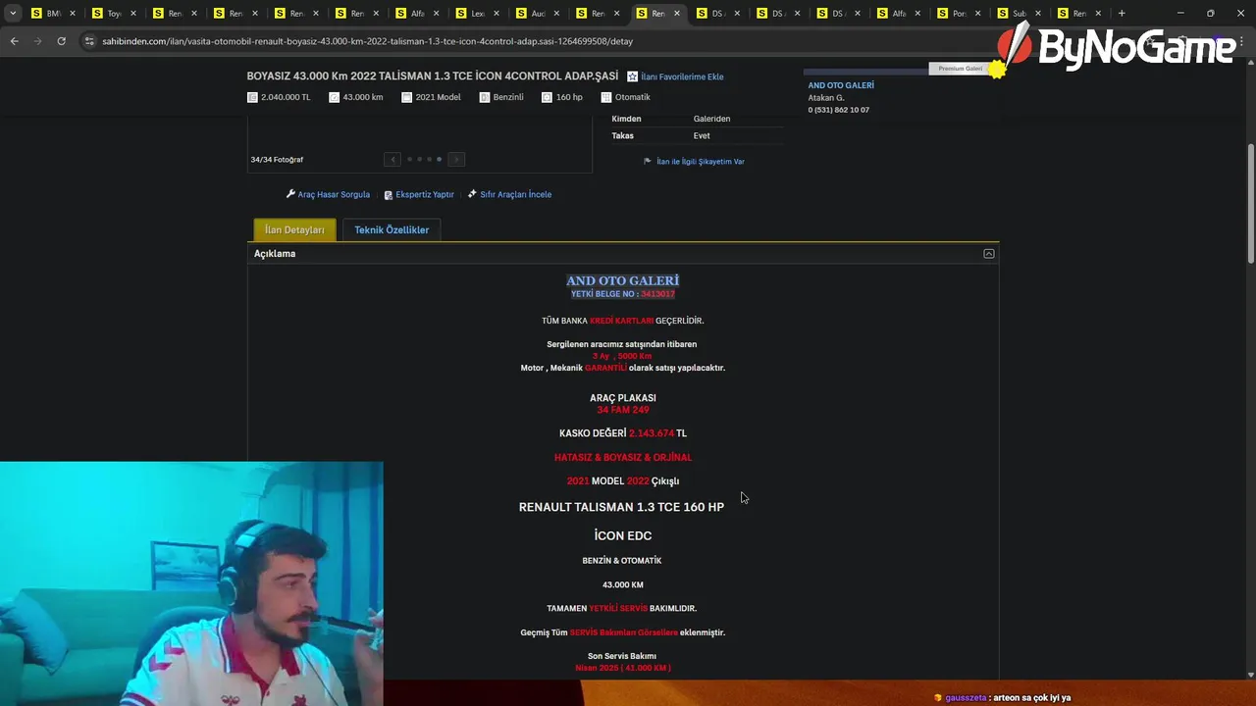Image resolution: width=1256 pixels, height=706 pixels.
Task: Click the listing title BOYASIZ 43.000 Km 2022 TALİSMAN
Action: 433,76
